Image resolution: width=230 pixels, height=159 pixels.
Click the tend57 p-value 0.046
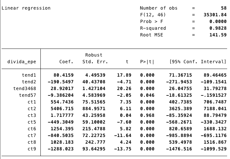(x=147, y=95)
